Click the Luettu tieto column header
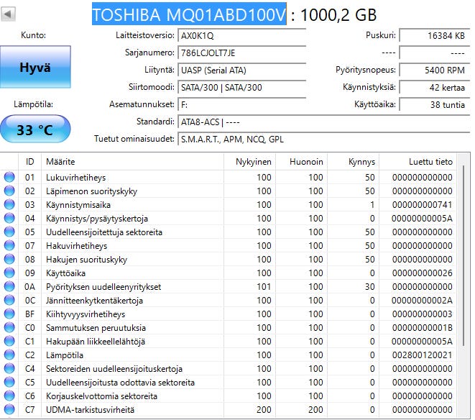This screenshot has height=420, width=475. pyautogui.click(x=418, y=162)
